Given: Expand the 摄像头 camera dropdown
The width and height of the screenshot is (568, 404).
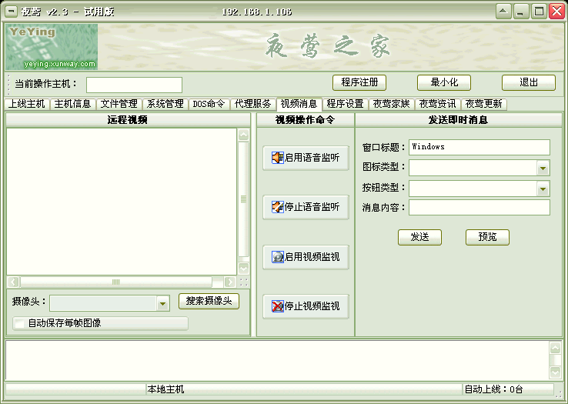Looking at the screenshot, I should pyautogui.click(x=162, y=305).
